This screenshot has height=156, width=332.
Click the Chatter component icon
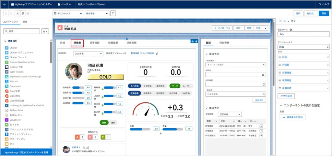6,48
